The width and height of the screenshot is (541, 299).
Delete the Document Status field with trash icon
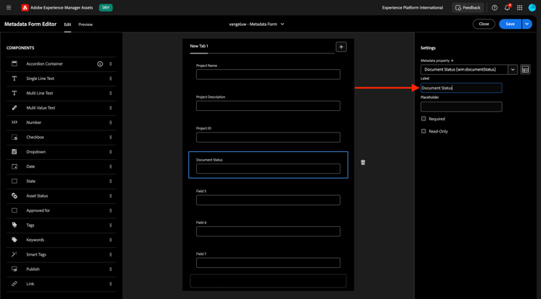[x=363, y=162]
